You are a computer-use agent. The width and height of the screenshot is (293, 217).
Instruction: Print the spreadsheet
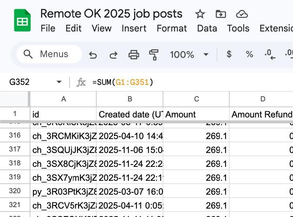(134, 55)
